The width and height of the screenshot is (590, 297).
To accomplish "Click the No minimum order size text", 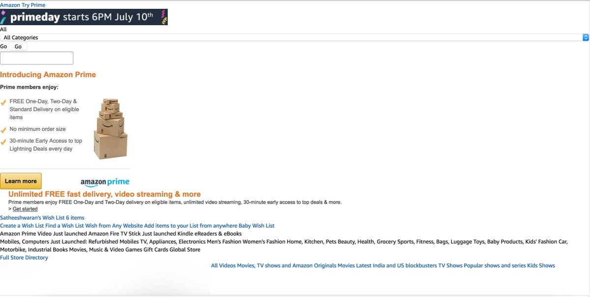I will [38, 129].
